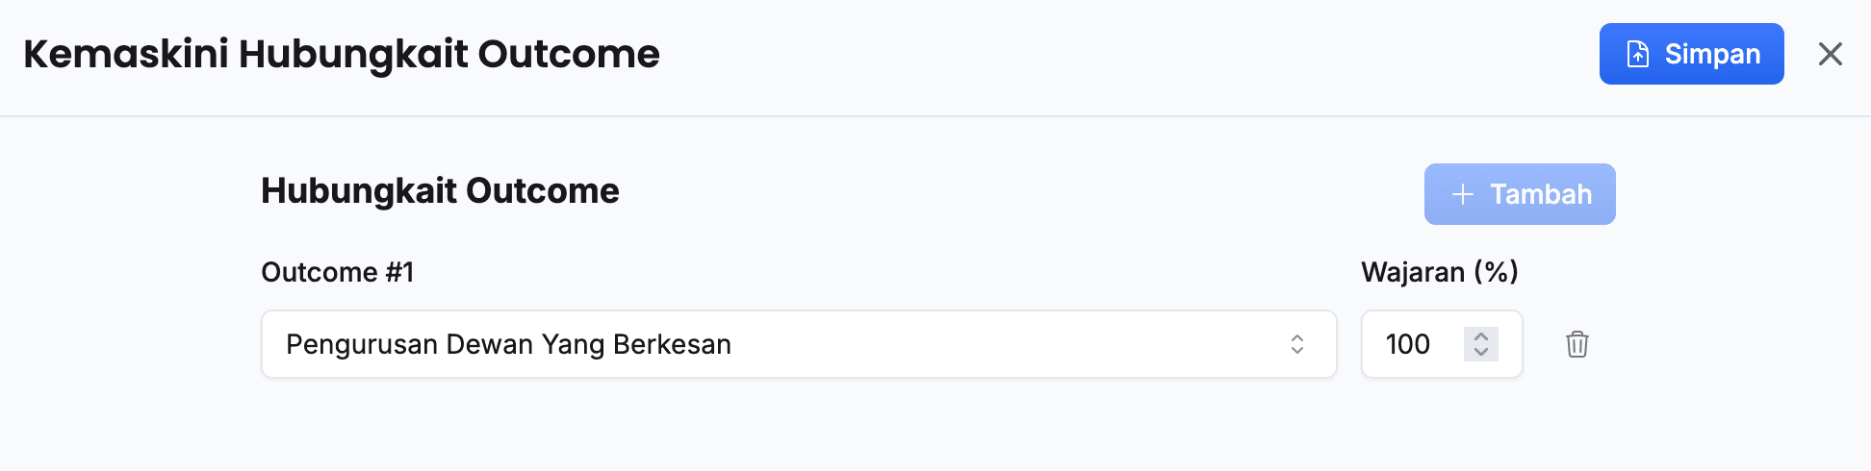Click the "Hubungkait Outcome" section heading
Screen dimensions: 1871x471
440,191
